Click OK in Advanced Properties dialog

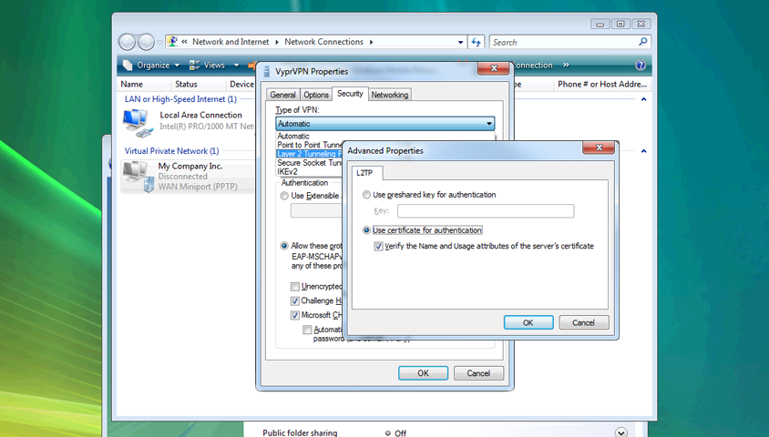tap(528, 322)
